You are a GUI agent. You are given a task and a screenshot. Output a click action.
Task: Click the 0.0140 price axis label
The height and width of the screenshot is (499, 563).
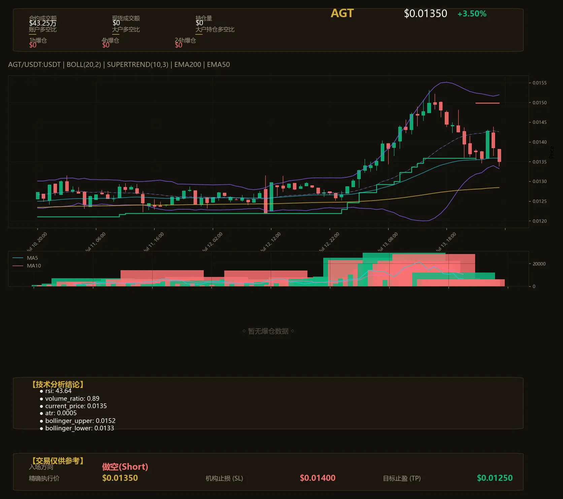(x=539, y=142)
